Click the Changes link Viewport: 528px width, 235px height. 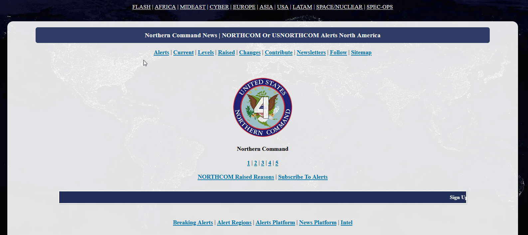(x=250, y=53)
